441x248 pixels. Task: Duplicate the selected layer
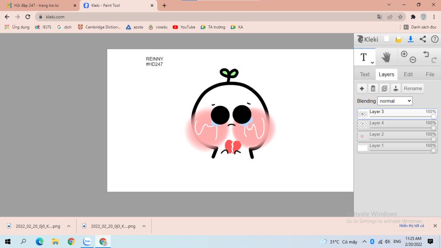coord(384,89)
